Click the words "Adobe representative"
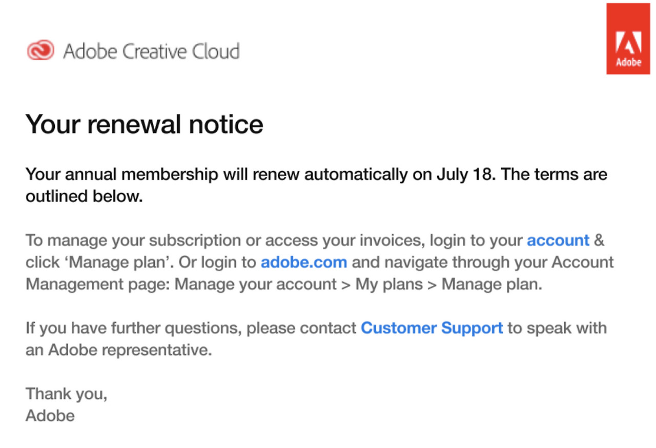Screen dimensions: 656x448 click(130, 350)
